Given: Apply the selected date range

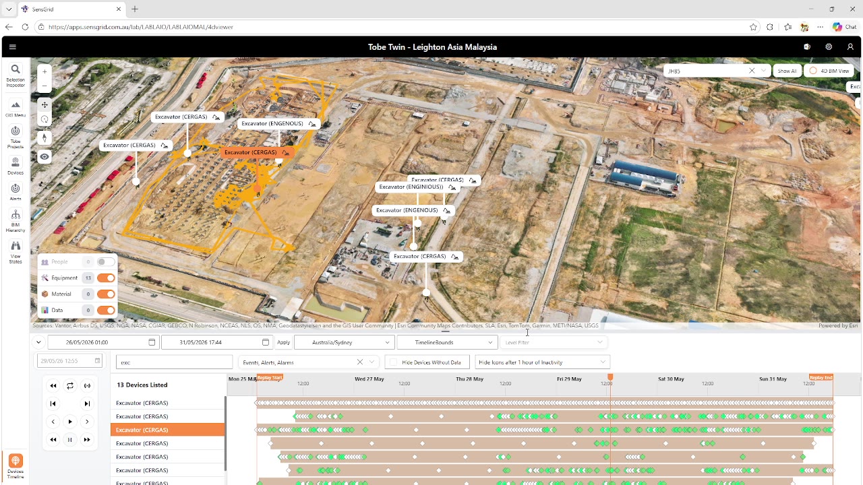Looking at the screenshot, I should (x=283, y=342).
